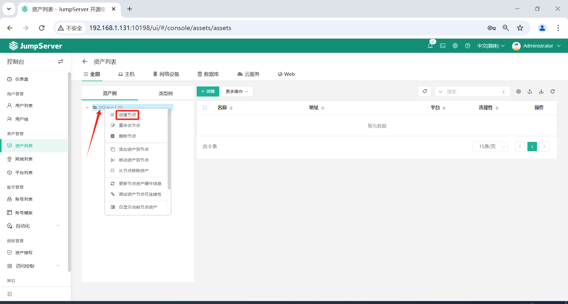Switch to the 云服务 tab

(248, 74)
